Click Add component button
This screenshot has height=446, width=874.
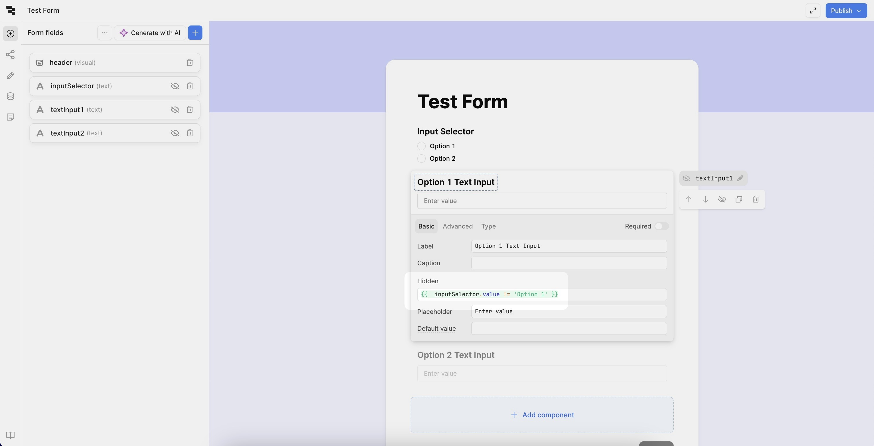coord(542,415)
